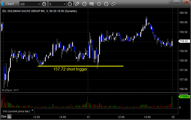Viewport: 191px width, 120px height.
Task: Click the lock icon next to Dyn
Action: 9,116
